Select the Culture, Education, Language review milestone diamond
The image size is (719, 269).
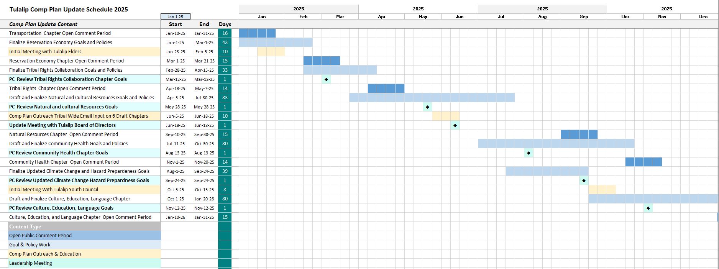[x=648, y=208]
